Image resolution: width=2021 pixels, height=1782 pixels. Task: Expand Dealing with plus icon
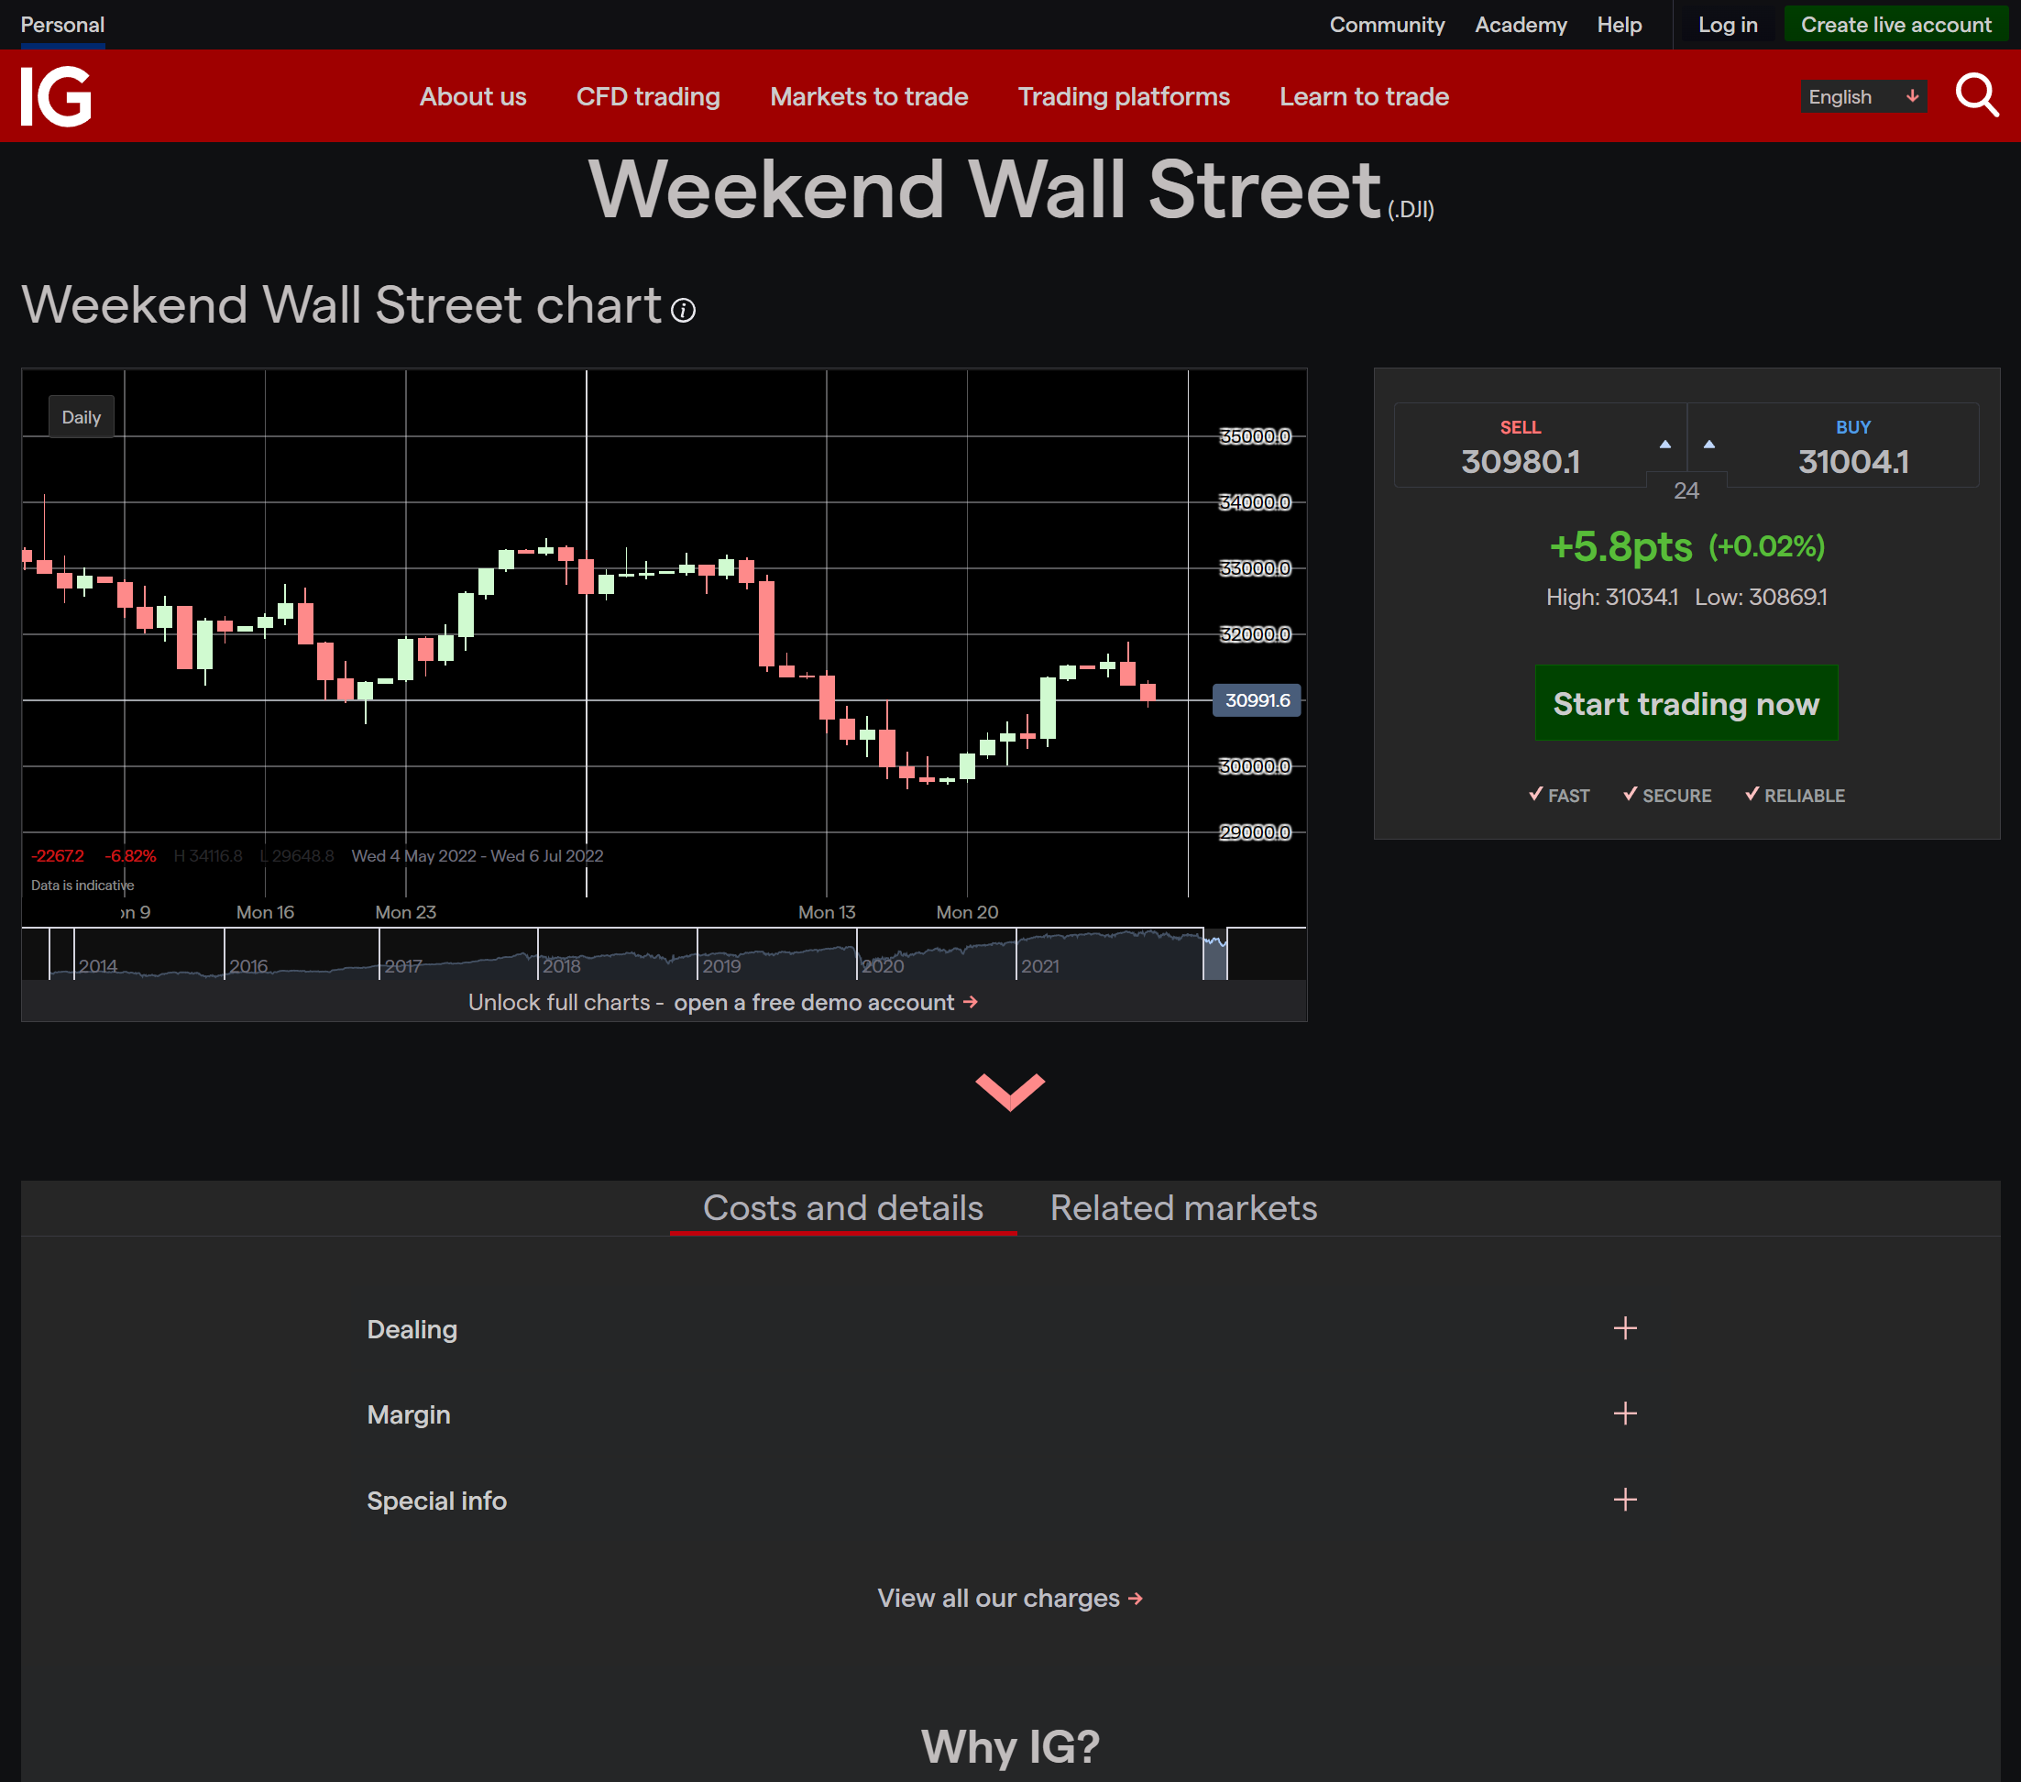click(1624, 1328)
